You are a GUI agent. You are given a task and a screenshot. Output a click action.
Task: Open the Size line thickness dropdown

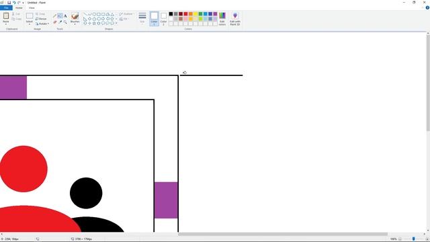point(142,19)
